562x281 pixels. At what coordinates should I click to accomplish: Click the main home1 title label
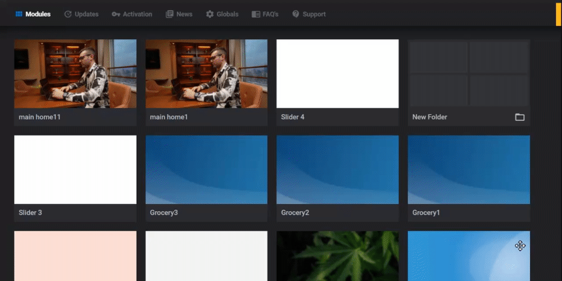[169, 117]
